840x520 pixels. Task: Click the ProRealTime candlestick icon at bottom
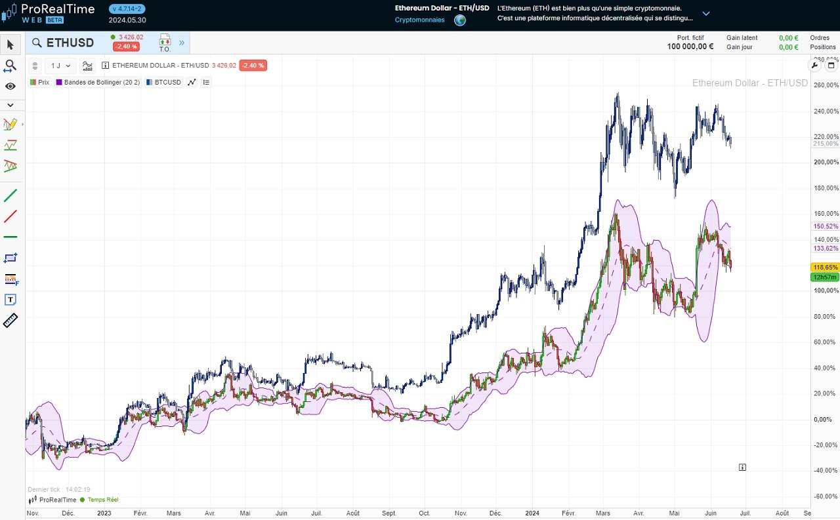point(33,500)
